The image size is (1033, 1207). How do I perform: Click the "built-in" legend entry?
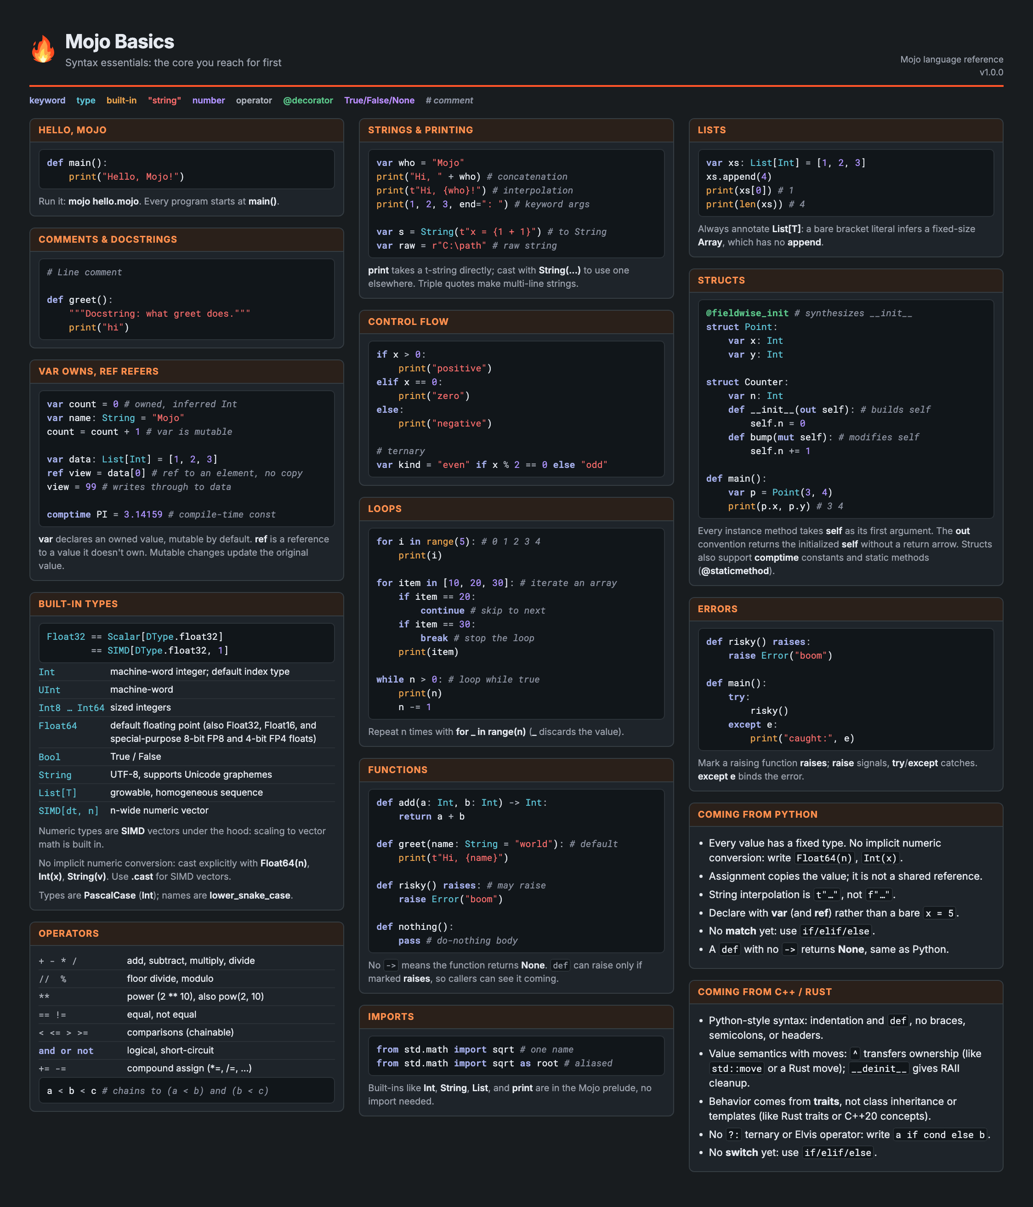pos(121,100)
